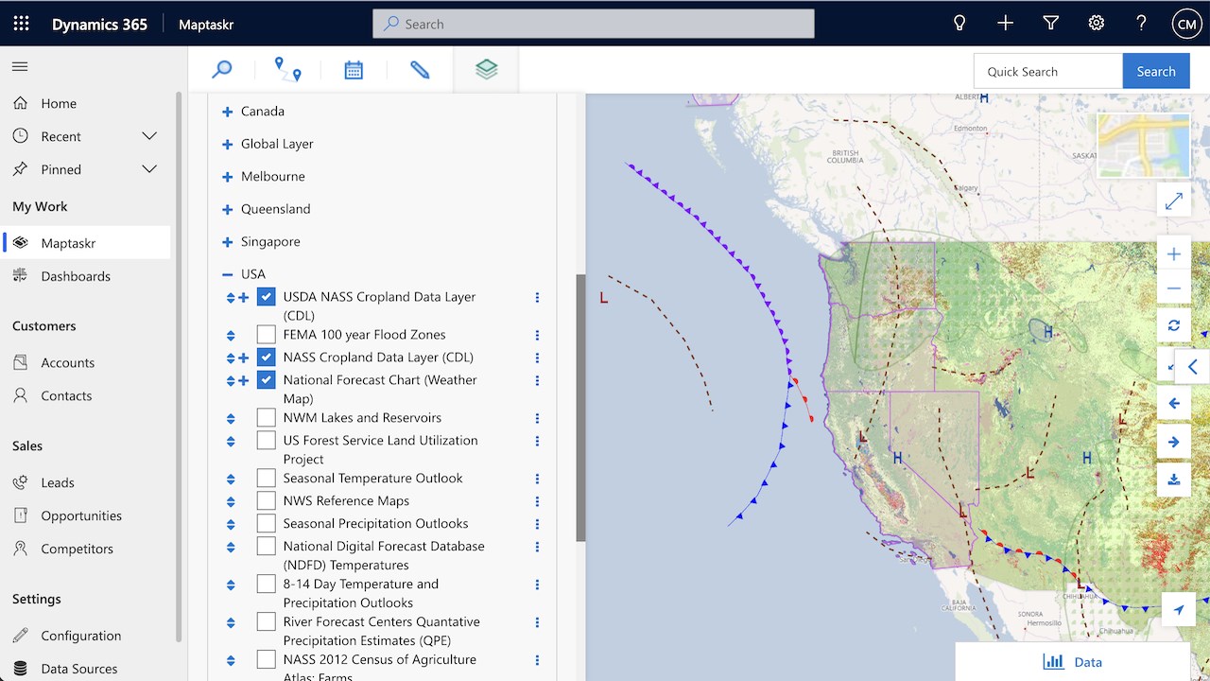Check the NDFD Temperatures layer checkbox

click(266, 547)
